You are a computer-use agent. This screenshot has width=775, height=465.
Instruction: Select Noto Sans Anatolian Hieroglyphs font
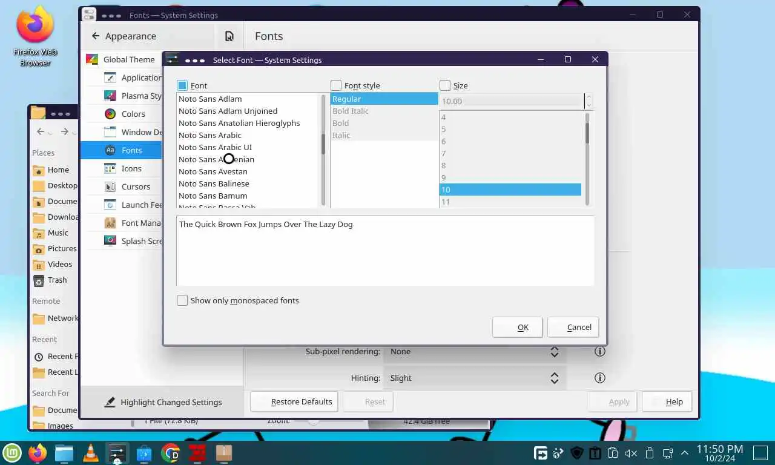coord(248,123)
